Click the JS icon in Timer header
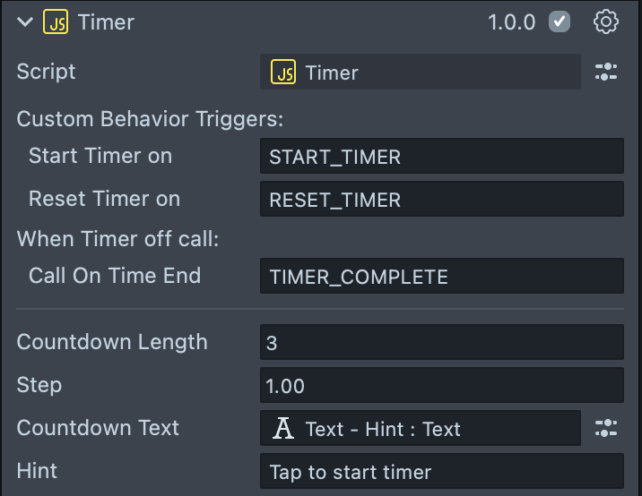 click(56, 22)
